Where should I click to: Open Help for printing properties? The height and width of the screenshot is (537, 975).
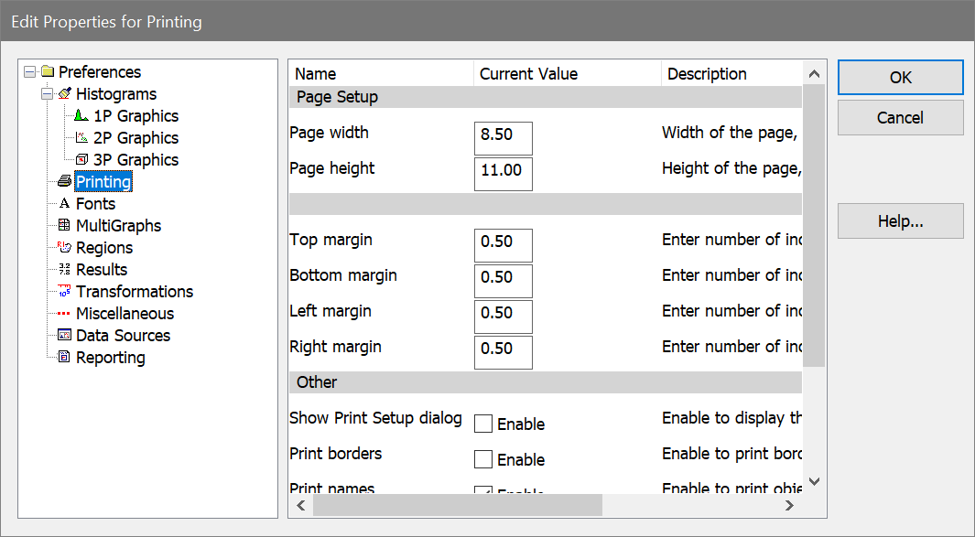tap(900, 221)
